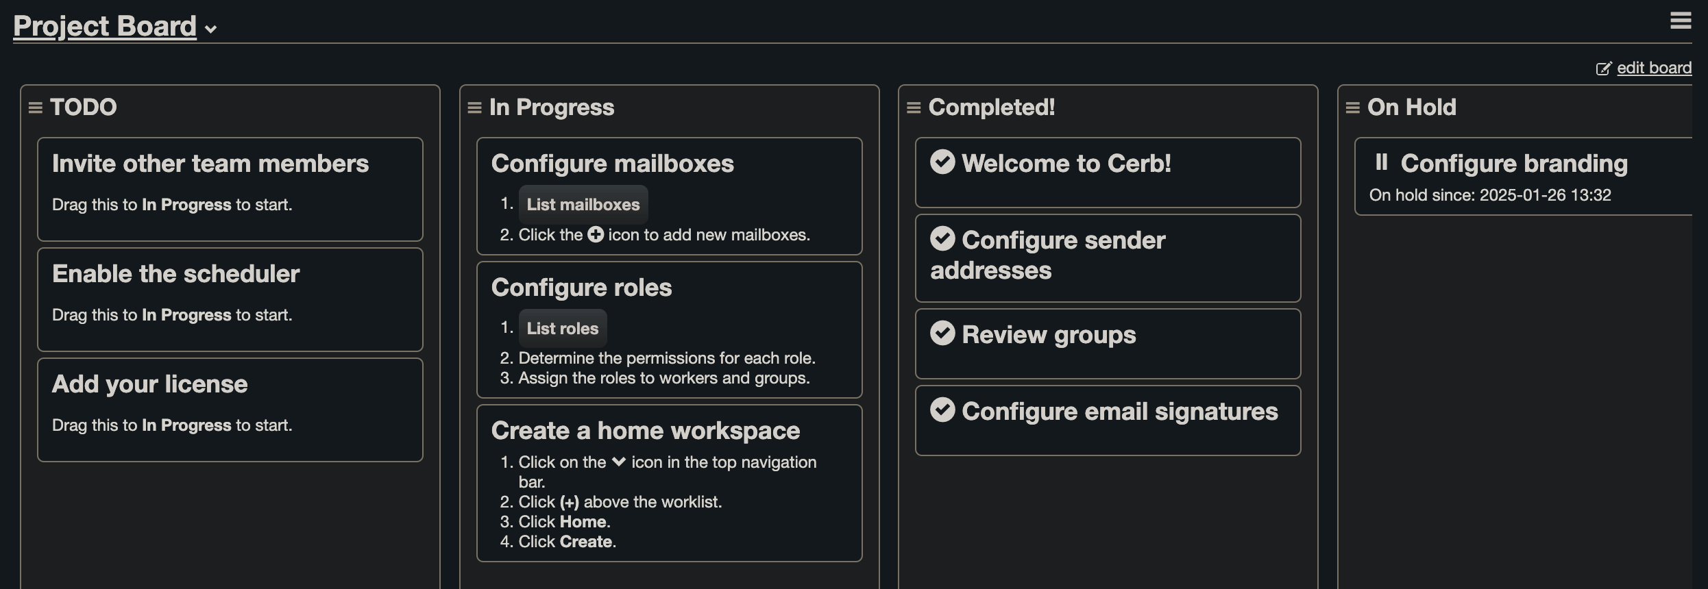Click the List mailboxes button

coord(583,204)
